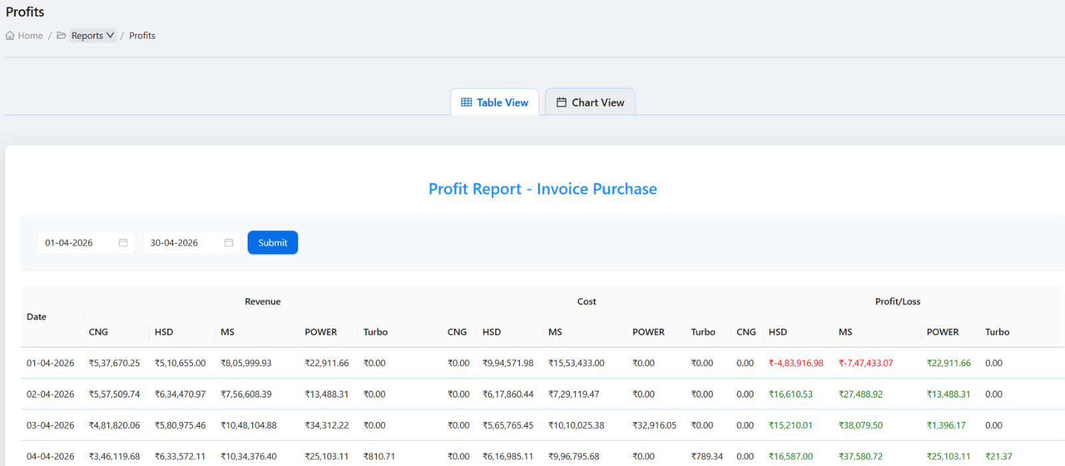Switch to the Chart View tab
The width and height of the screenshot is (1065, 466).
pos(590,102)
